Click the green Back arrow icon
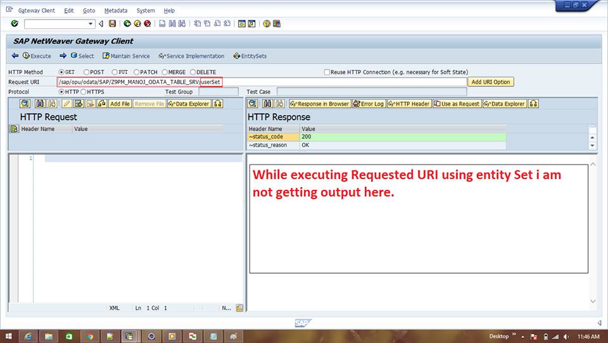 [x=127, y=23]
